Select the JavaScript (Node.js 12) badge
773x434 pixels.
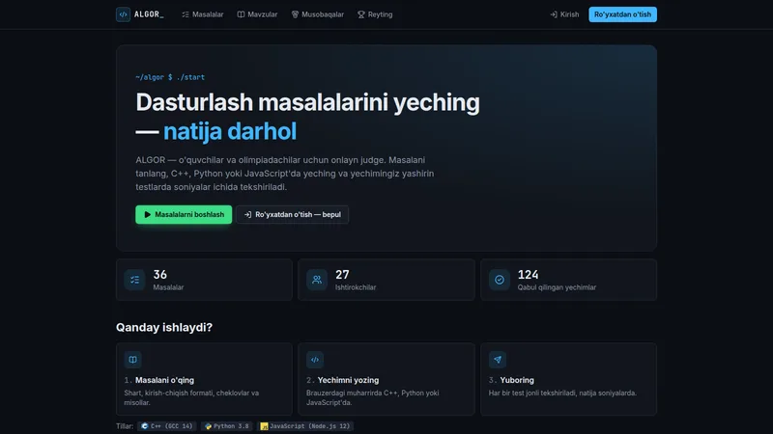click(x=305, y=426)
